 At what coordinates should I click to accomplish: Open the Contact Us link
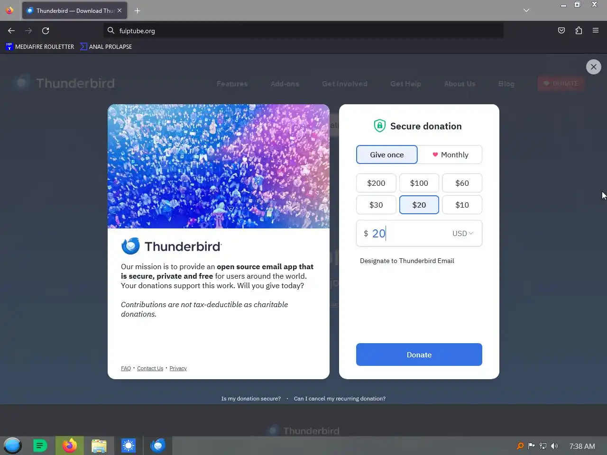pyautogui.click(x=150, y=368)
